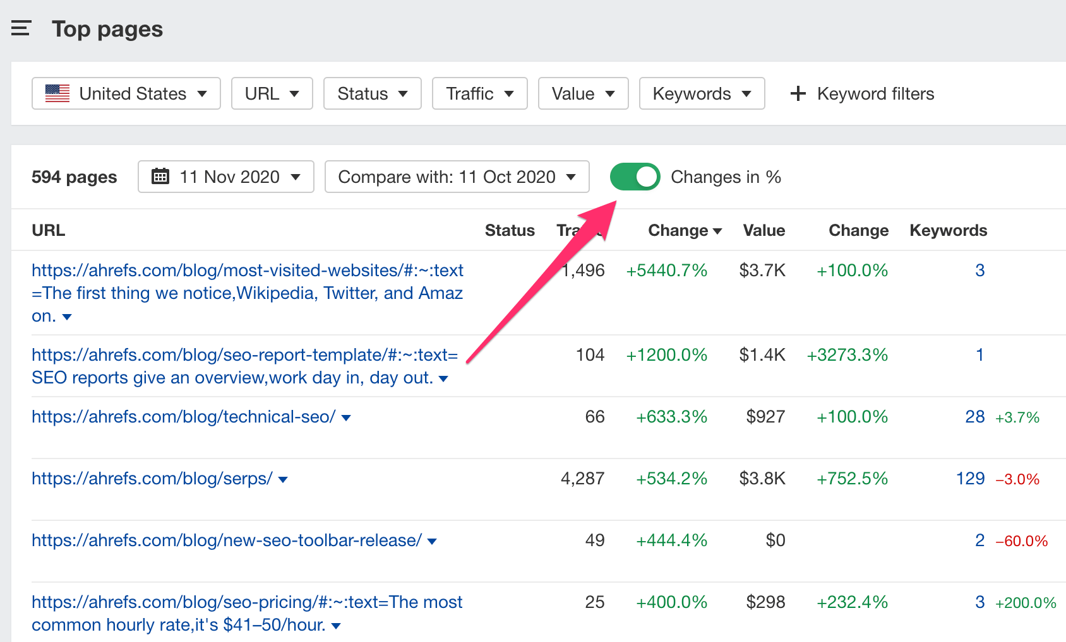The width and height of the screenshot is (1066, 642).
Task: Expand the caret next to the serps URL
Action: (282, 479)
